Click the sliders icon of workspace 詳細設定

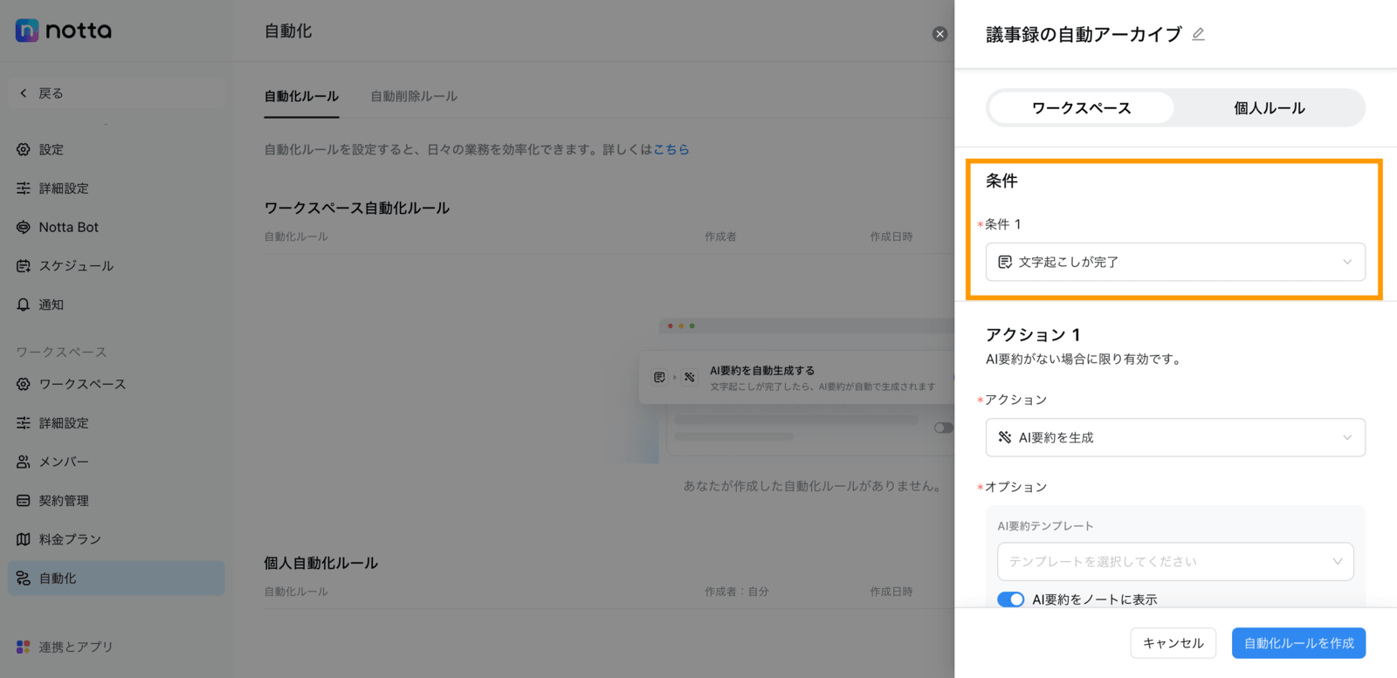[24, 423]
